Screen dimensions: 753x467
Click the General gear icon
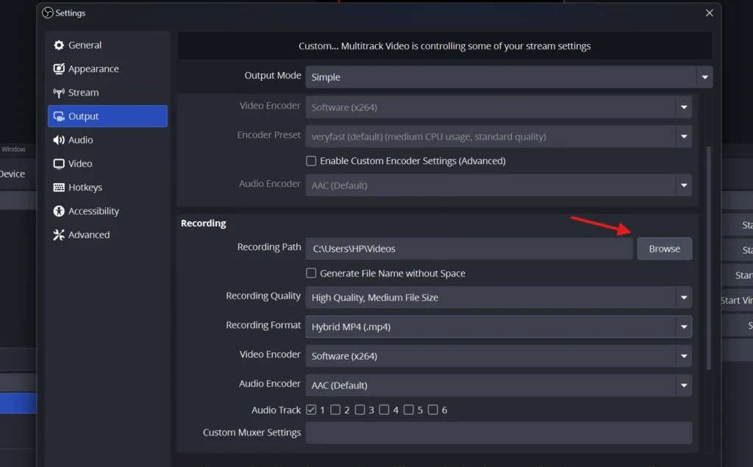click(x=59, y=45)
